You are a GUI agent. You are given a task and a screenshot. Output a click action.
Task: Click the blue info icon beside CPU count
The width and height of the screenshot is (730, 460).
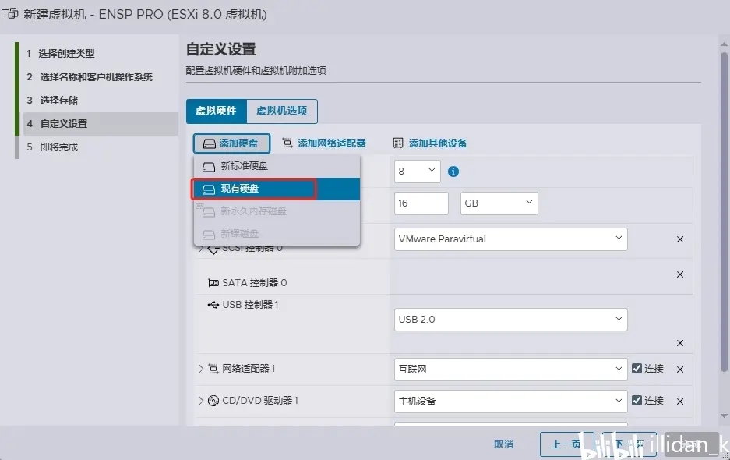453,172
